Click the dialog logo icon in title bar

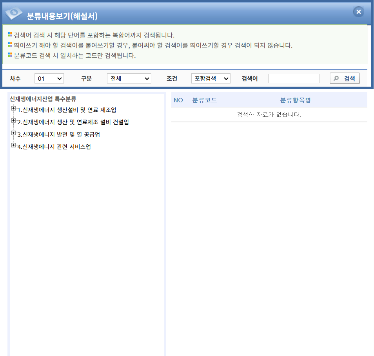pyautogui.click(x=13, y=14)
